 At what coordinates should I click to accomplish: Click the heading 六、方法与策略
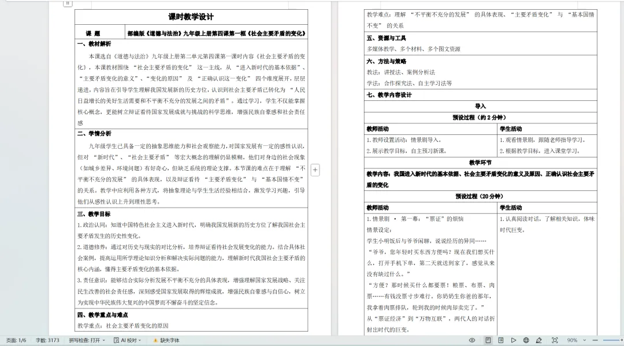[387, 61]
